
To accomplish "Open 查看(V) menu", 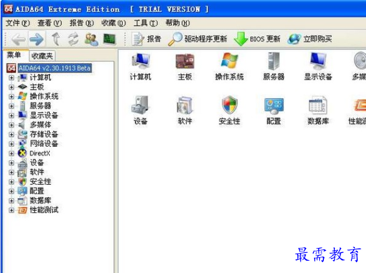I will click(x=50, y=23).
